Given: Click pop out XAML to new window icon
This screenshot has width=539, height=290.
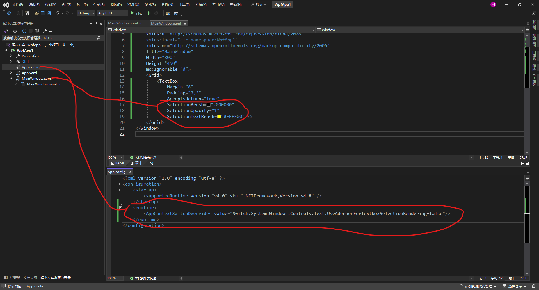Looking at the screenshot, I should coord(151,163).
